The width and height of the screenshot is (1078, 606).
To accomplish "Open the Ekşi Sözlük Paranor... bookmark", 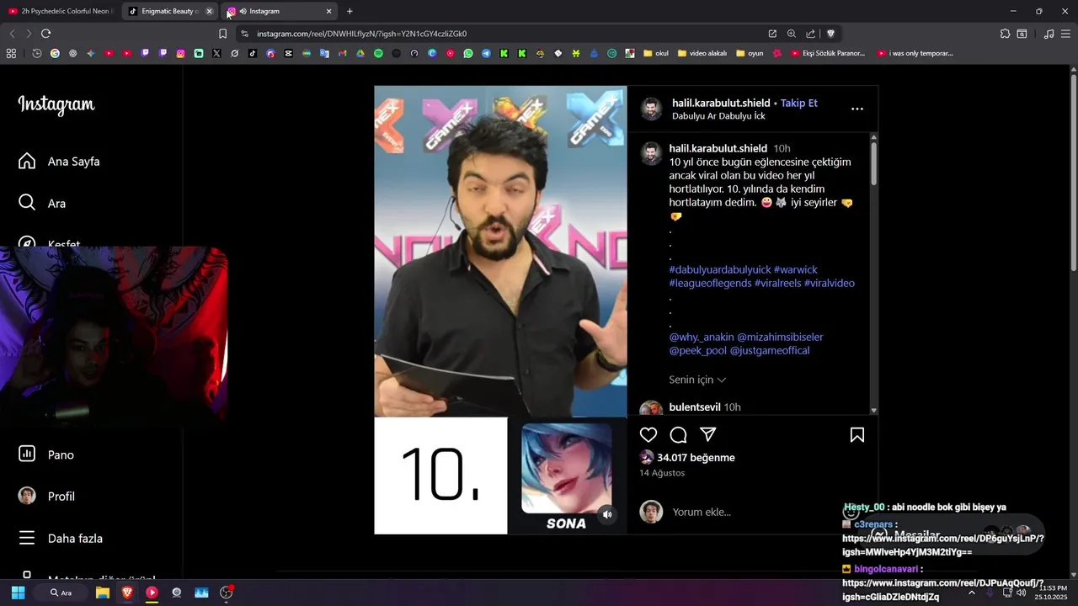I will [x=828, y=53].
